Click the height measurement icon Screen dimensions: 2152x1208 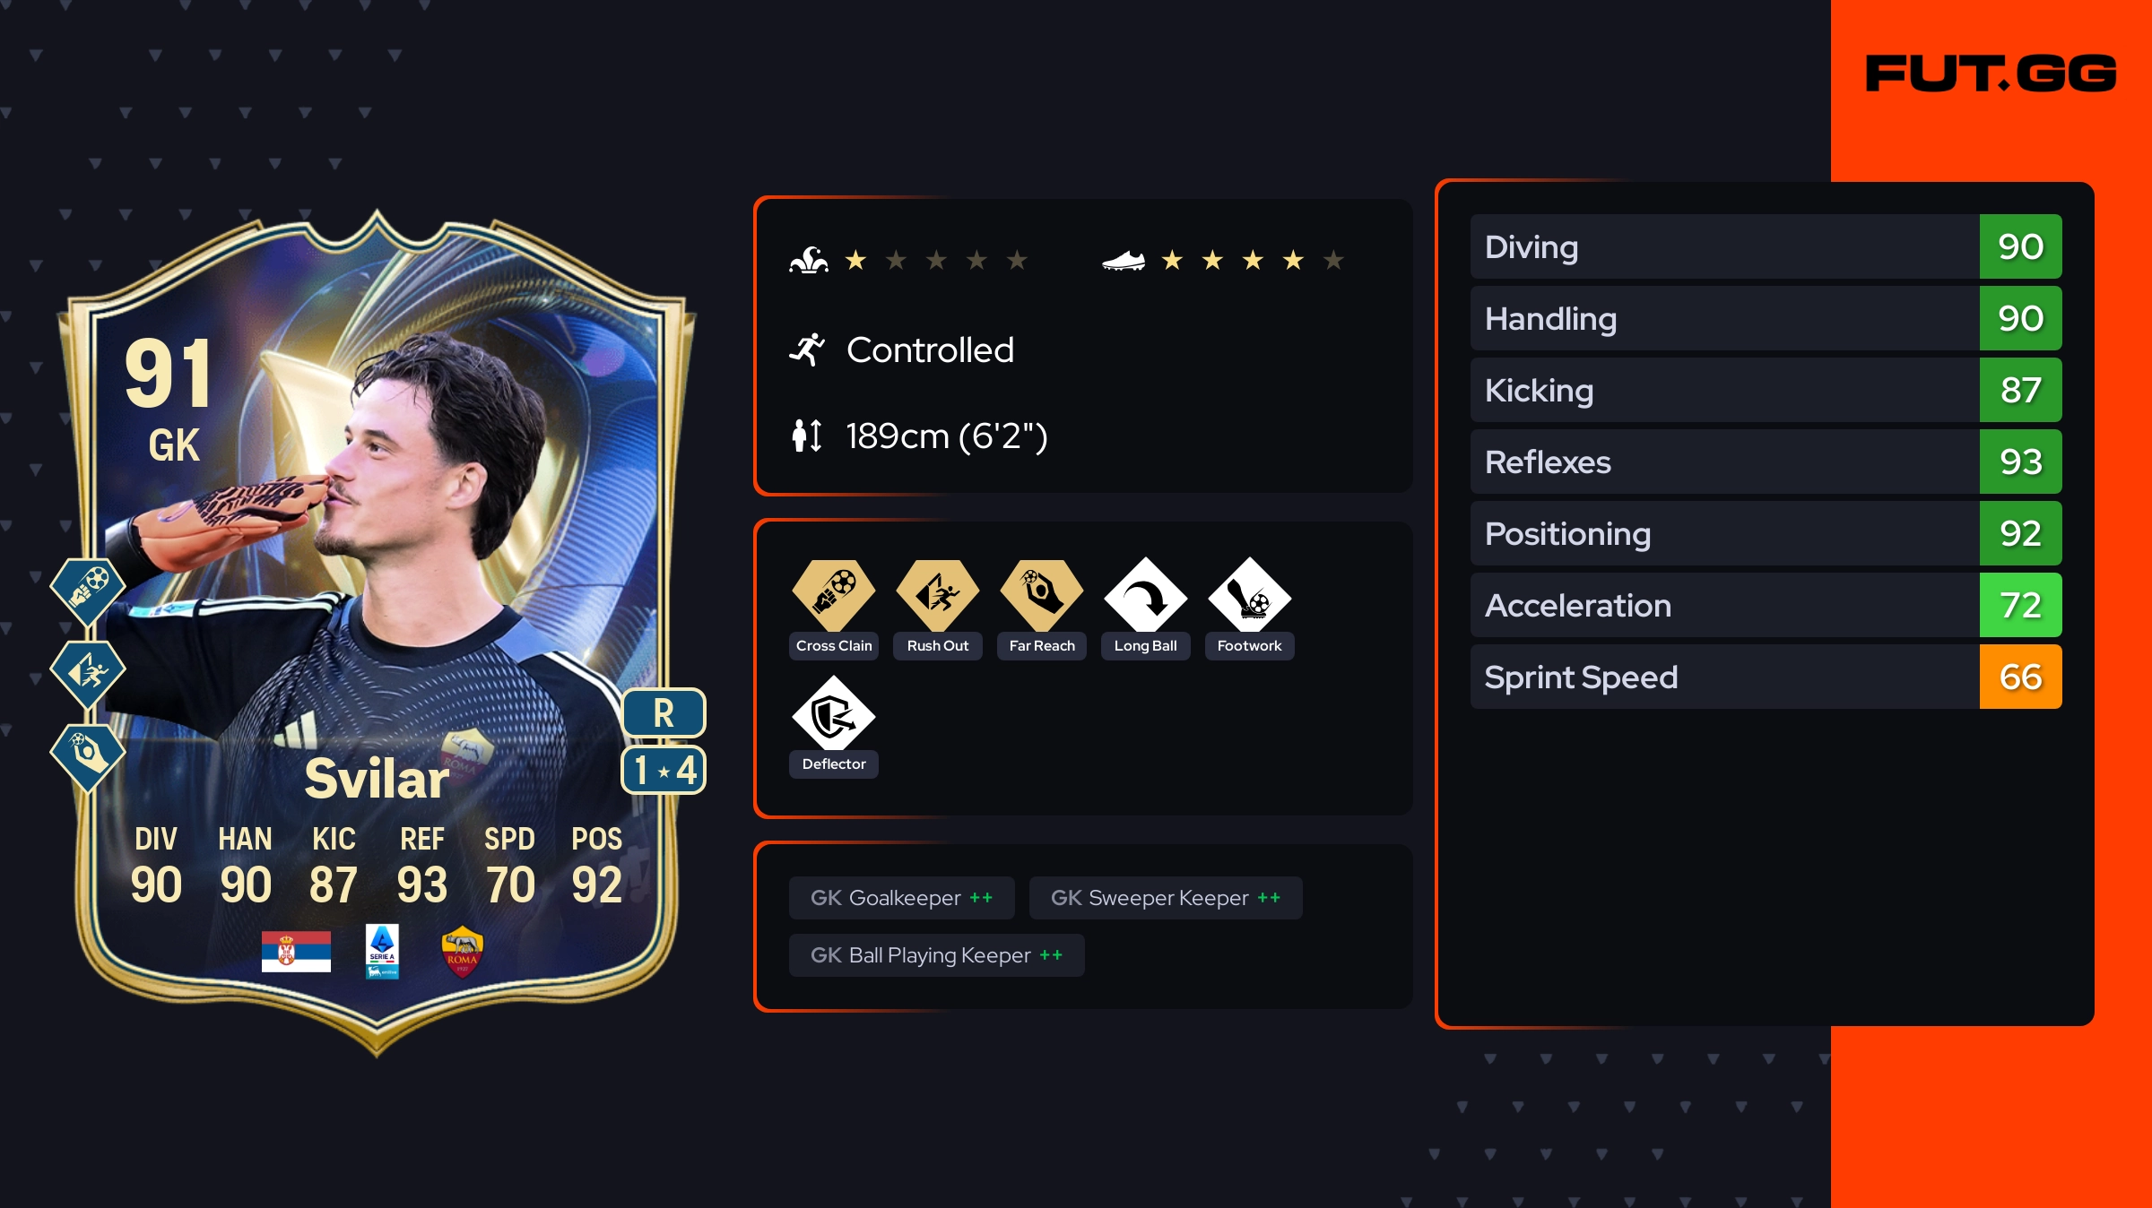807,436
